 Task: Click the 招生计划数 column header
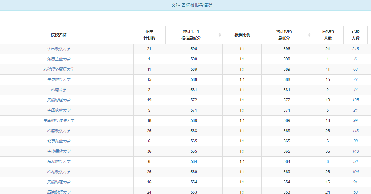tap(149, 35)
